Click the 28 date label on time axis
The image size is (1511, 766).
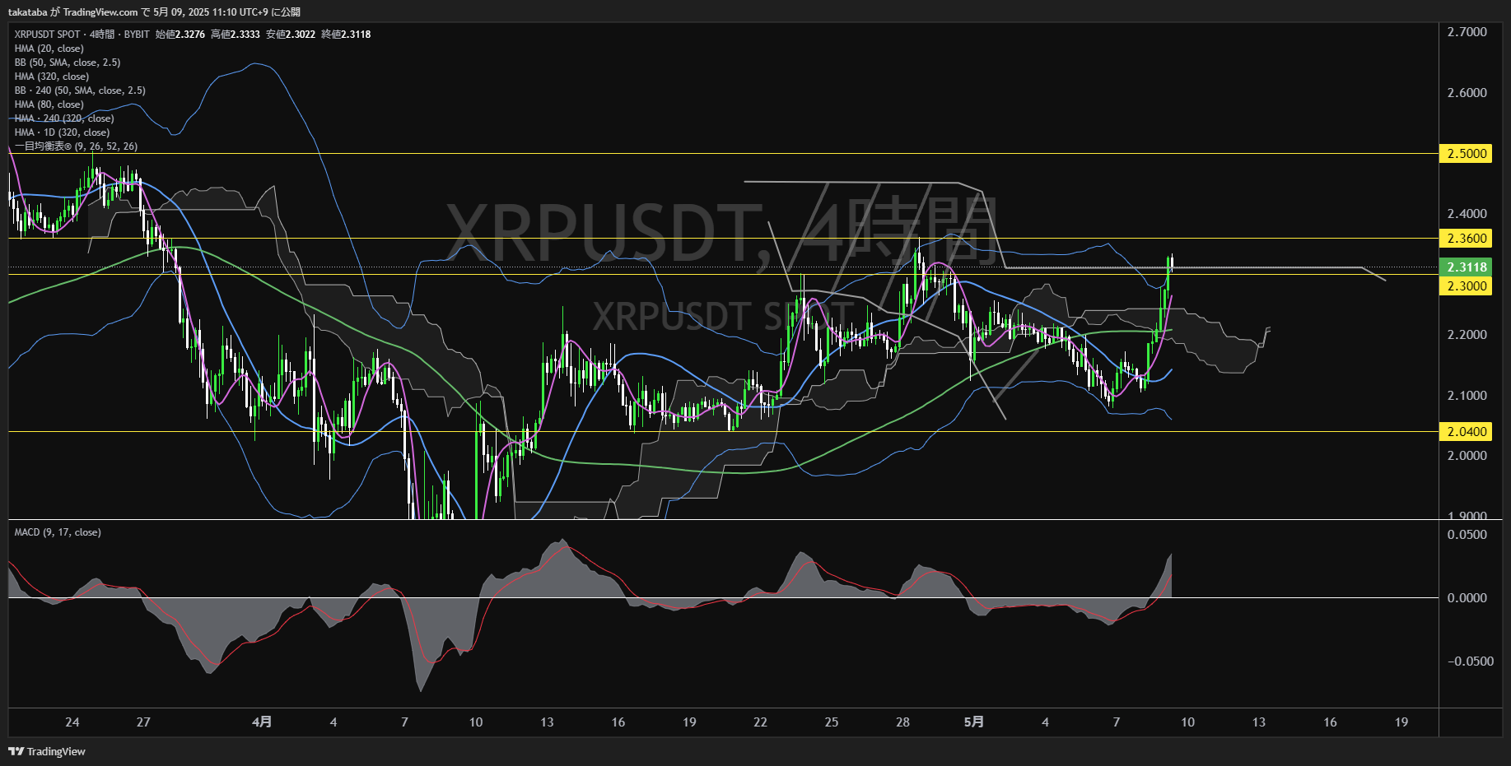tap(902, 722)
